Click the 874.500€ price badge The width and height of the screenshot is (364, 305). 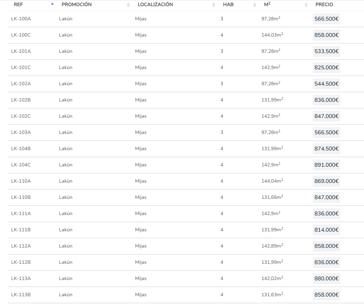tap(326, 149)
